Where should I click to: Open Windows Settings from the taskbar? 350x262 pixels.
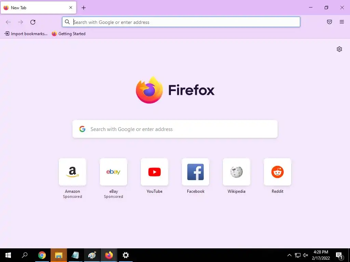tap(126, 255)
